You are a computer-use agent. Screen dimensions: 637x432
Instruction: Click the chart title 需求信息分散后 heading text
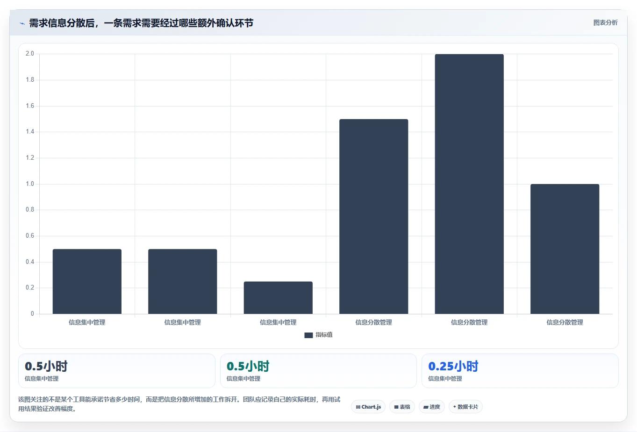click(x=141, y=23)
